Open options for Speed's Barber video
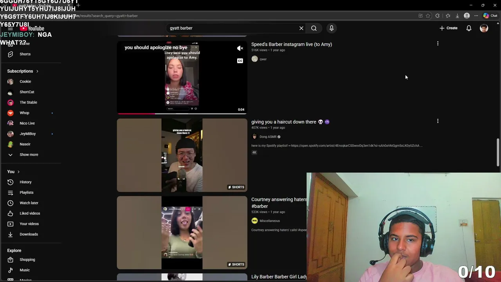This screenshot has height=282, width=501. (x=438, y=43)
